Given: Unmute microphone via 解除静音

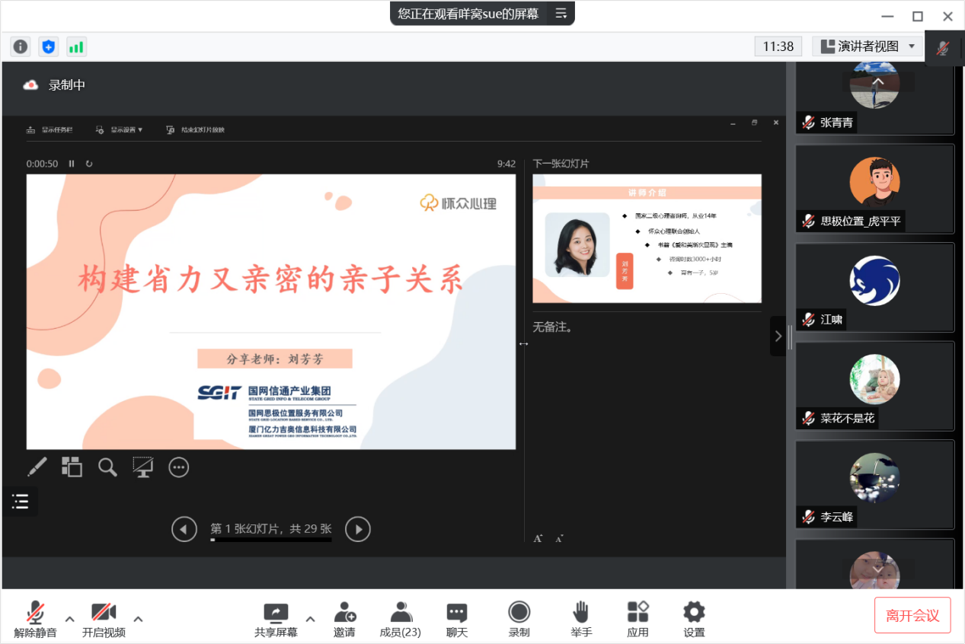Looking at the screenshot, I should click(35, 619).
